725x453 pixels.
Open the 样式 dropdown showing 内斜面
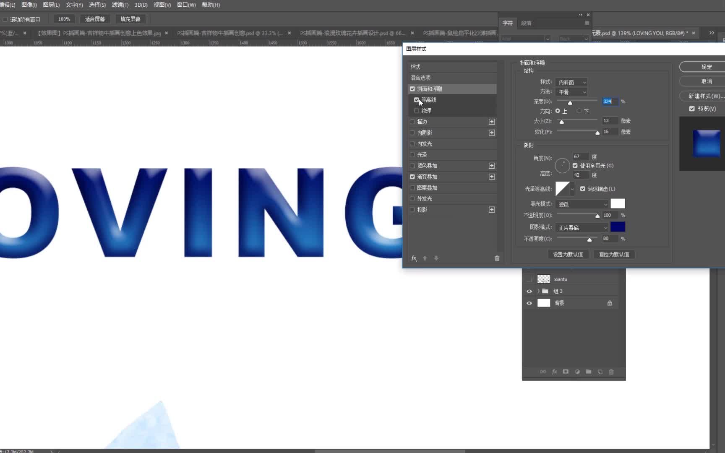(x=571, y=82)
